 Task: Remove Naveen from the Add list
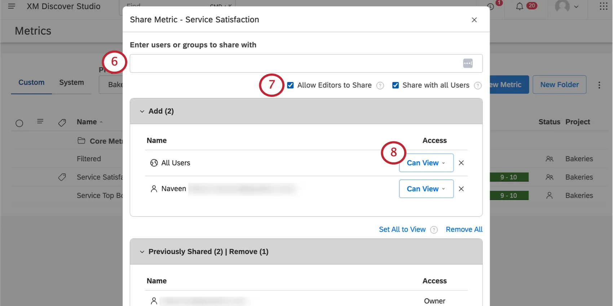coord(461,189)
